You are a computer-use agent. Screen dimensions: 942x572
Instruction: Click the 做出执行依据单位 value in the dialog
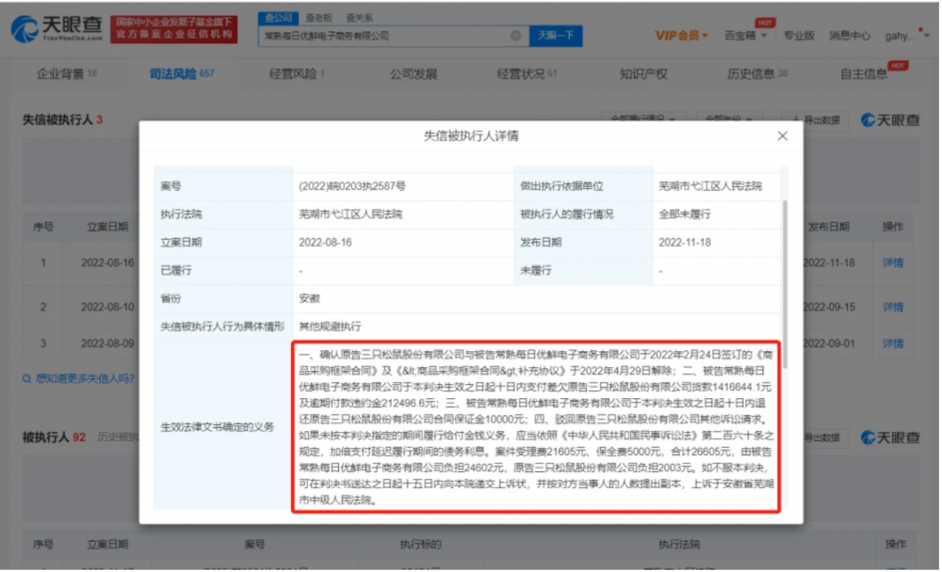(x=710, y=186)
